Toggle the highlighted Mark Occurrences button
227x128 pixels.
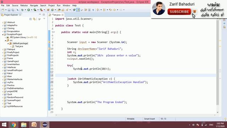pyautogui.click(x=78, y=10)
